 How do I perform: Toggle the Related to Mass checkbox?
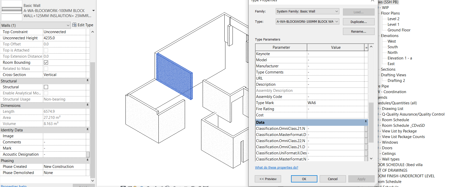click(x=46, y=69)
